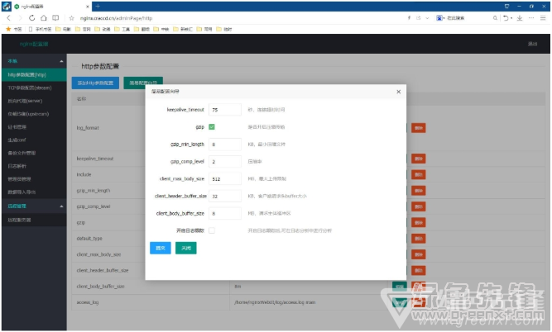552x332 pixels.
Task: Open 负载均衡(upstream) sidebar item
Action: coord(34,114)
